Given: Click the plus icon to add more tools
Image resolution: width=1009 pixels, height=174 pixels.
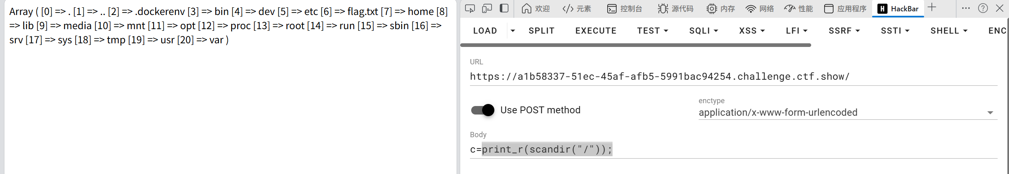Looking at the screenshot, I should click(x=932, y=8).
